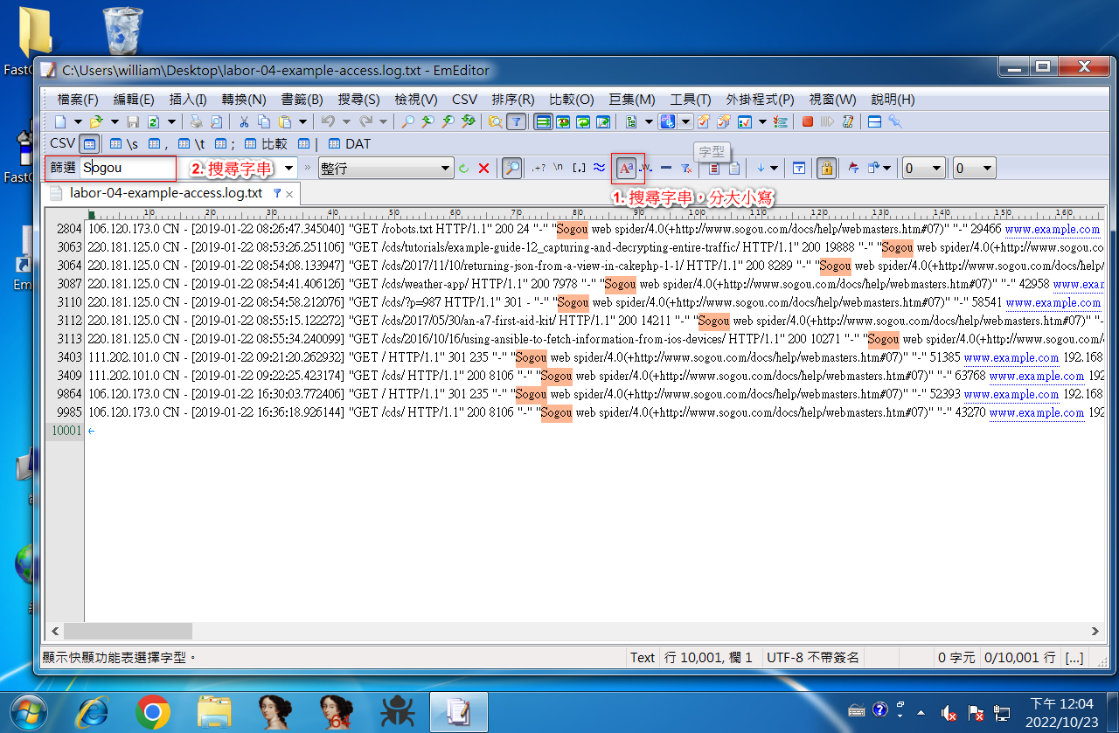This screenshot has height=733, width=1119.
Task: Click www.example.com link on line 3403
Action: point(1011,357)
